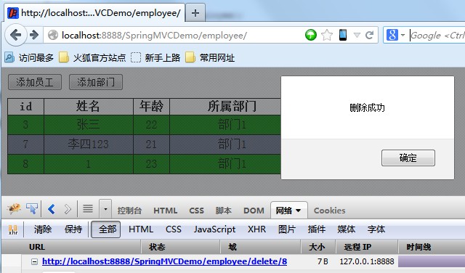
Task: Click the 添加员工 button
Action: click(x=35, y=82)
